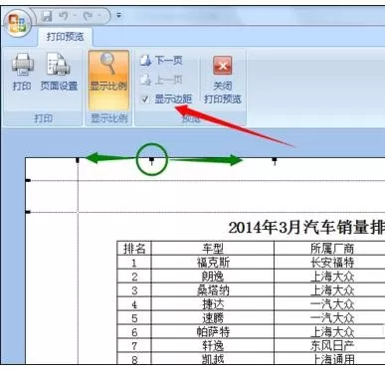Click the 福克斯 cell
385x370 pixels.
[213, 263]
